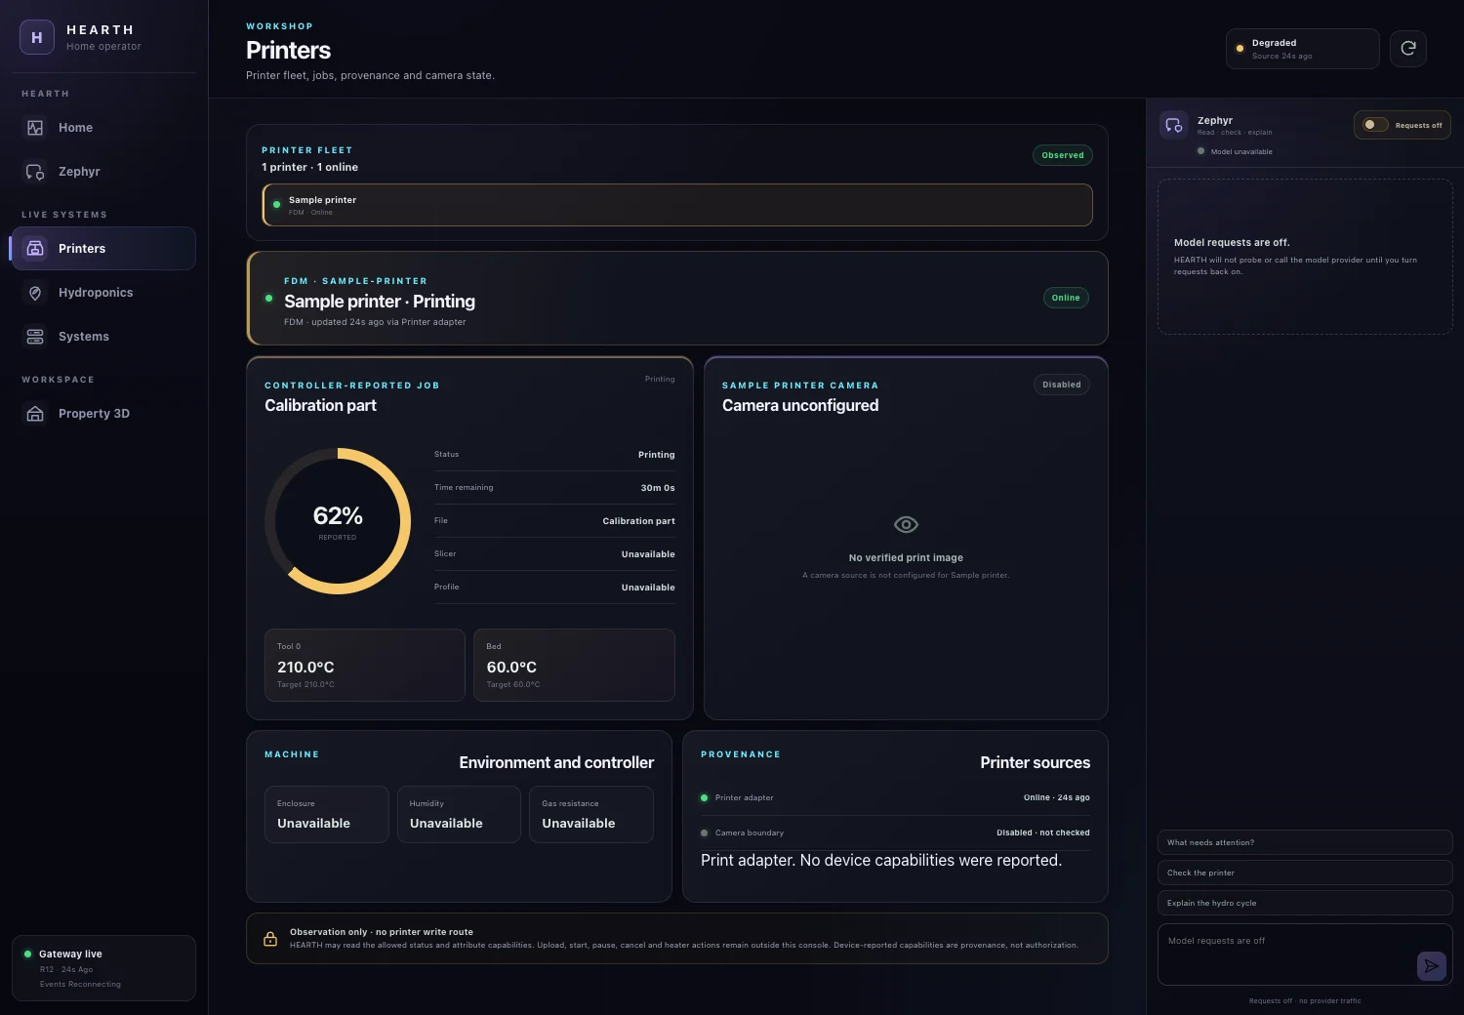Click the Disabled camera badge
The image size is (1464, 1015).
(1062, 385)
